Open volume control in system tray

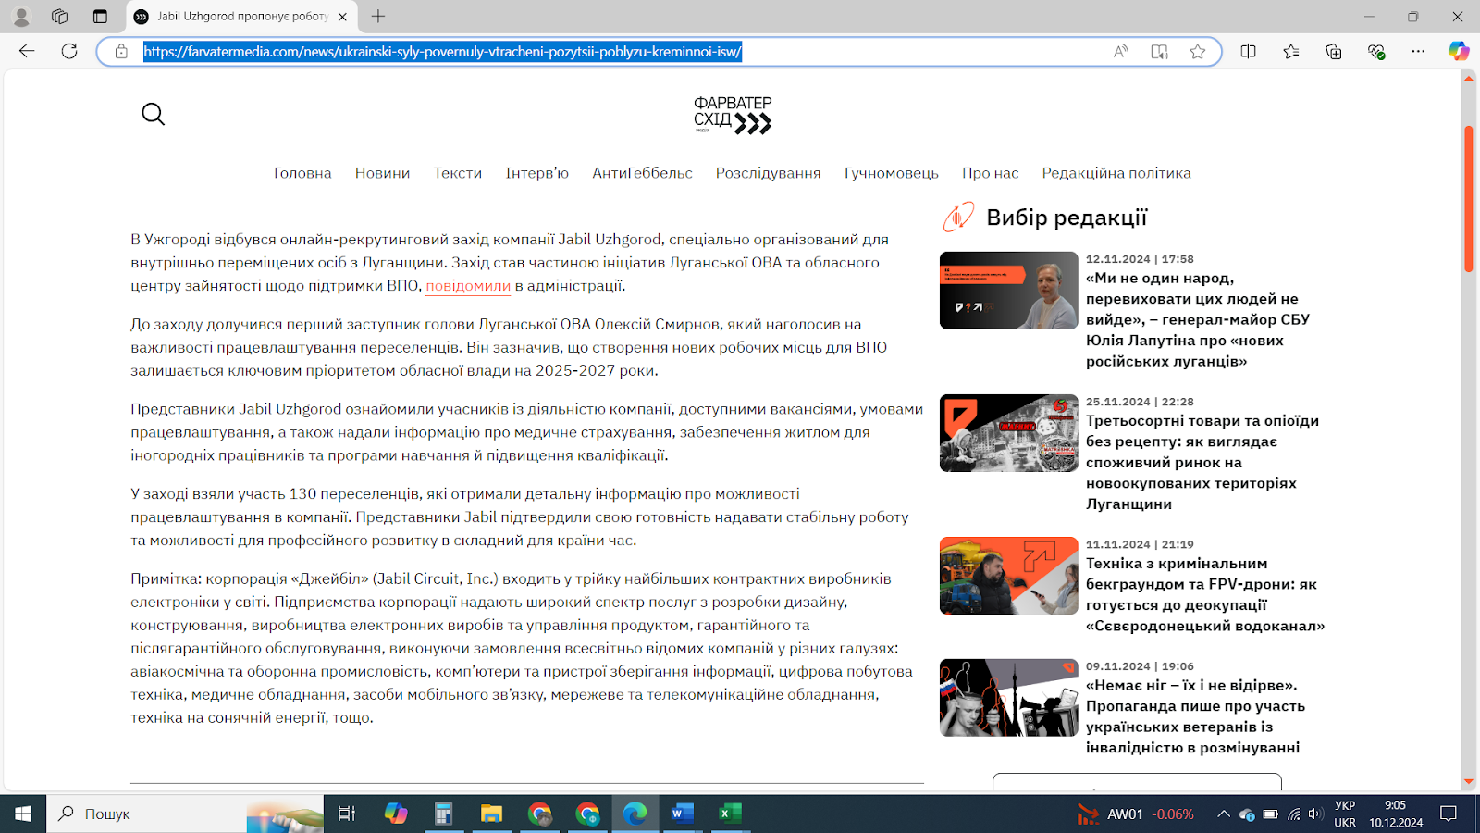1315,814
